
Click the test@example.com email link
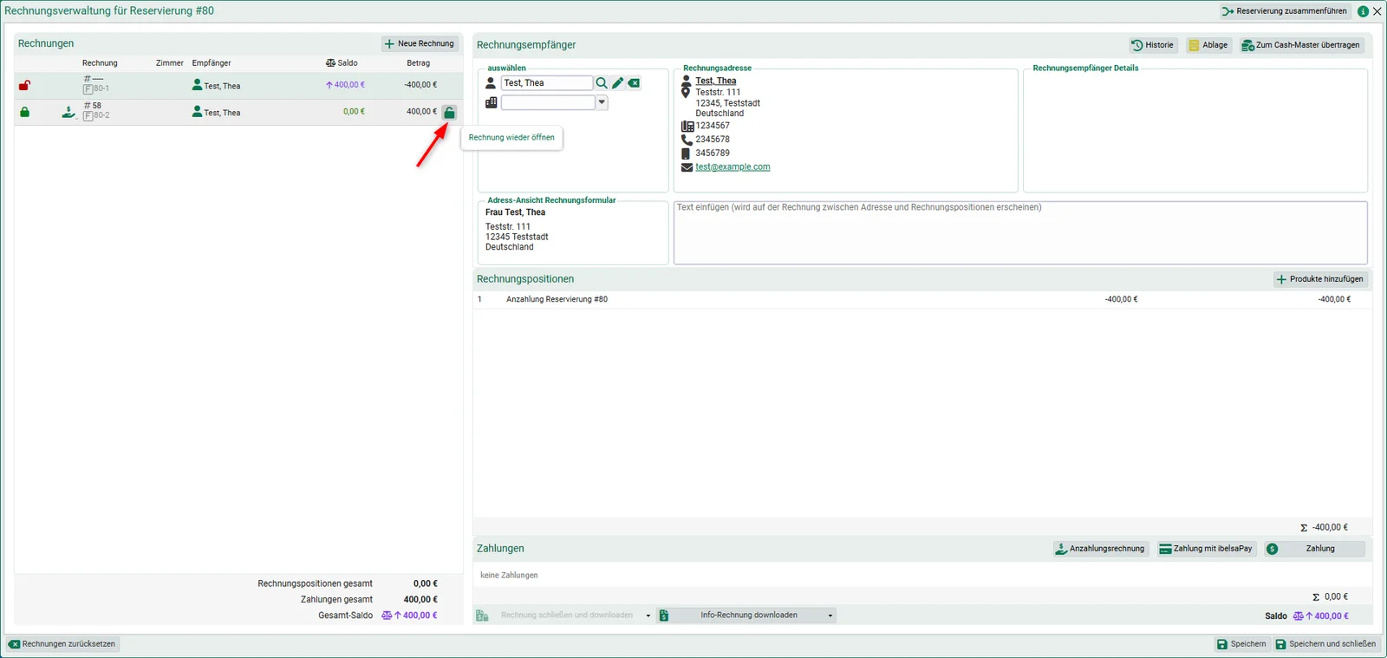733,167
